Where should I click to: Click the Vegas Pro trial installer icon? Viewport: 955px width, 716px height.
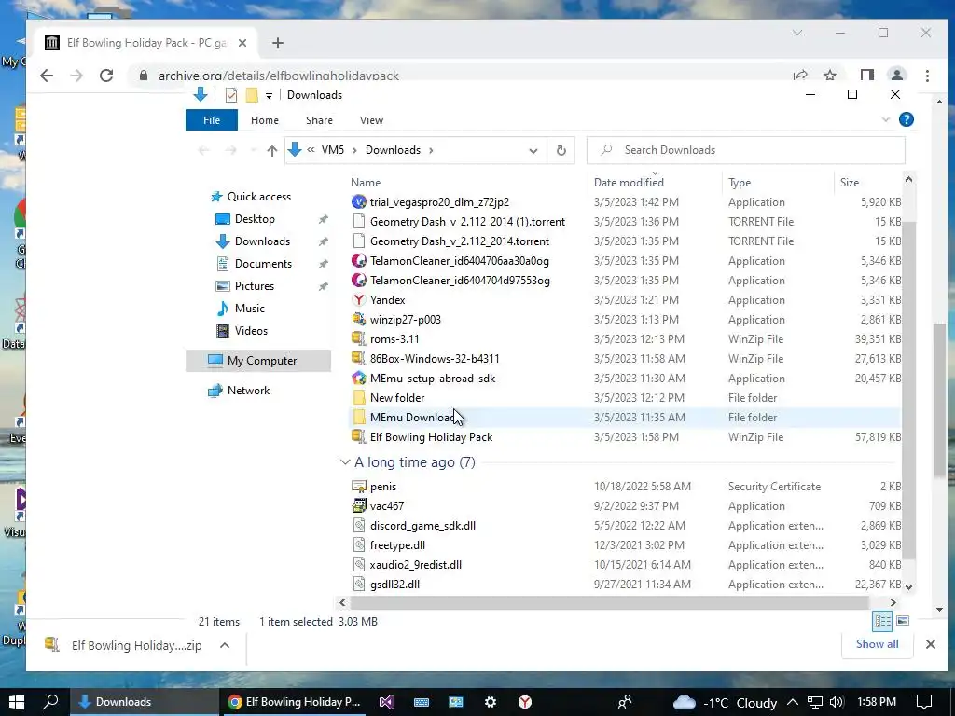coord(359,201)
